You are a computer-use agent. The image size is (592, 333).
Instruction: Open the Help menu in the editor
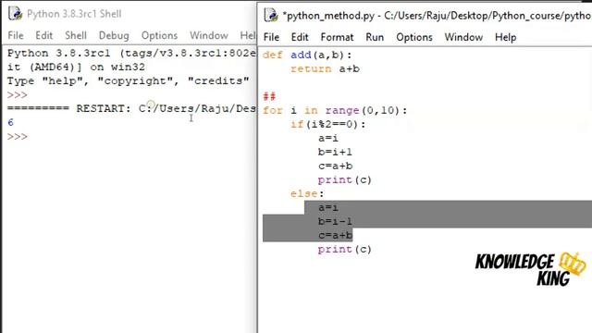(x=506, y=37)
